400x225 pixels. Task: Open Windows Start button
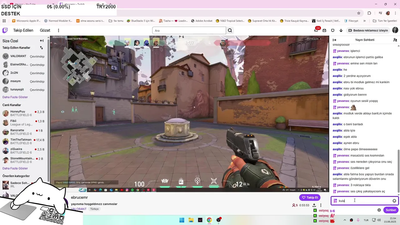coord(182,220)
